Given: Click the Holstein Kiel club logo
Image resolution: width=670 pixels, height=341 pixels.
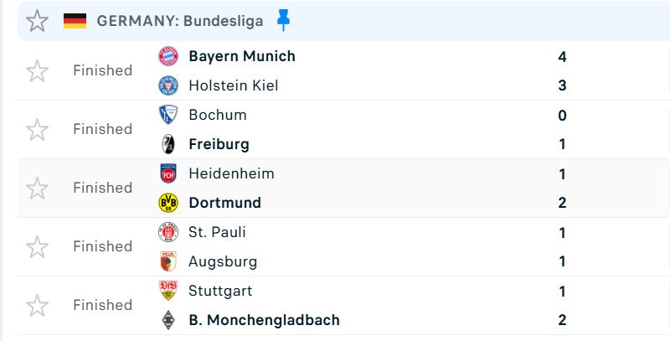Looking at the screenshot, I should click(168, 85).
